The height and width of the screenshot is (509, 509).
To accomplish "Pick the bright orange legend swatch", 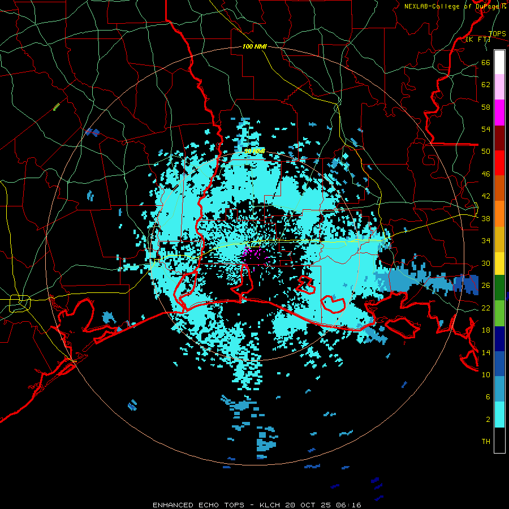I will (499, 214).
